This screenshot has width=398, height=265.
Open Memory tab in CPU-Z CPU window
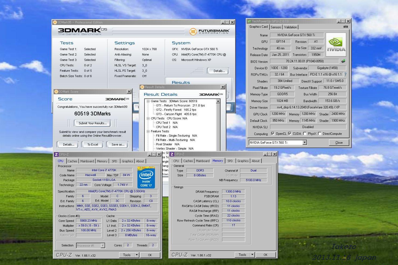(102, 161)
